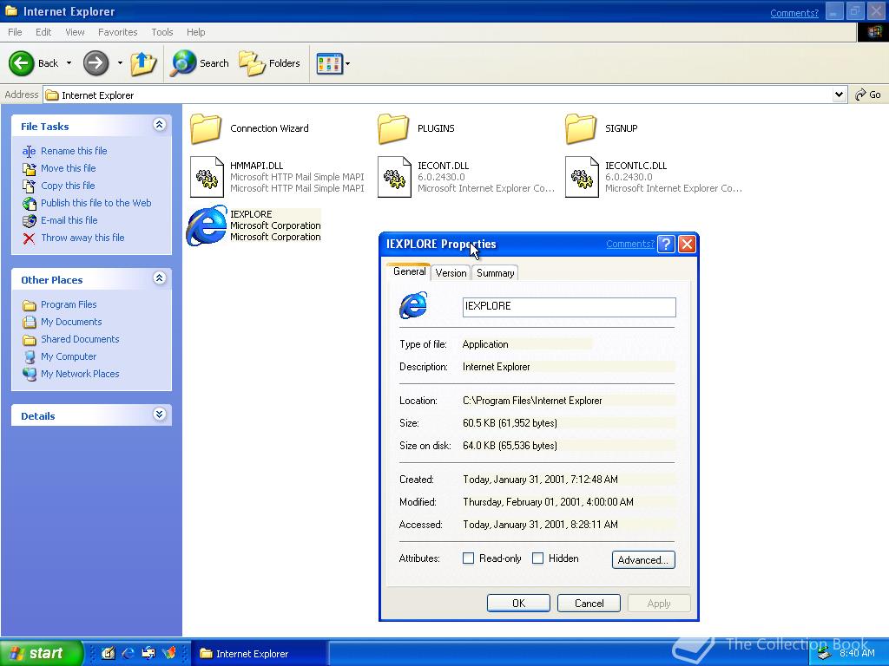The image size is (889, 666).
Task: Switch to the General tab
Action: [409, 271]
